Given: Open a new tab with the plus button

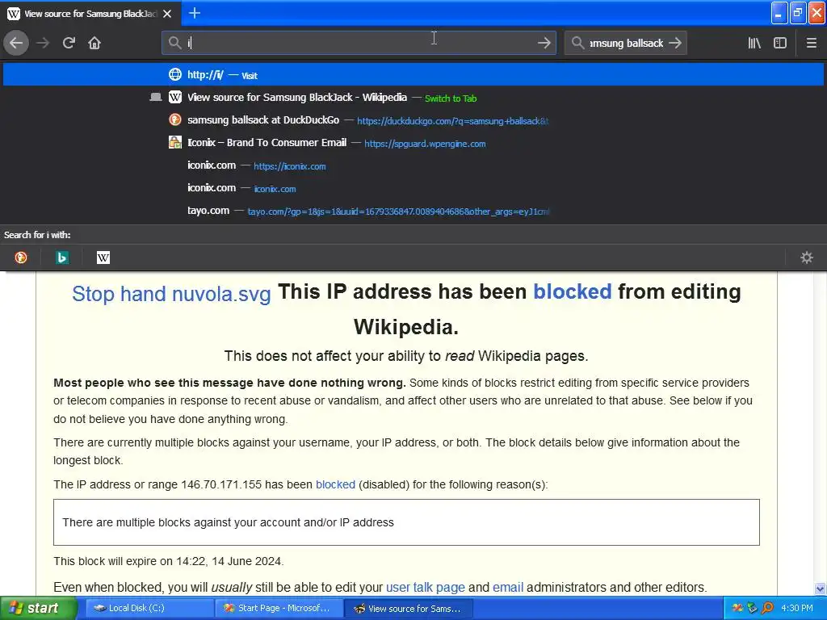Looking at the screenshot, I should click(x=194, y=13).
